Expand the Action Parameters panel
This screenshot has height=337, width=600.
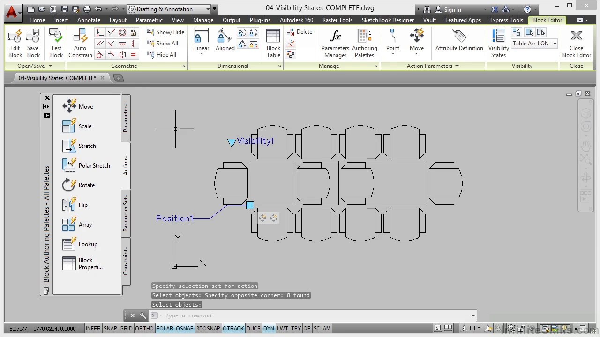433,66
